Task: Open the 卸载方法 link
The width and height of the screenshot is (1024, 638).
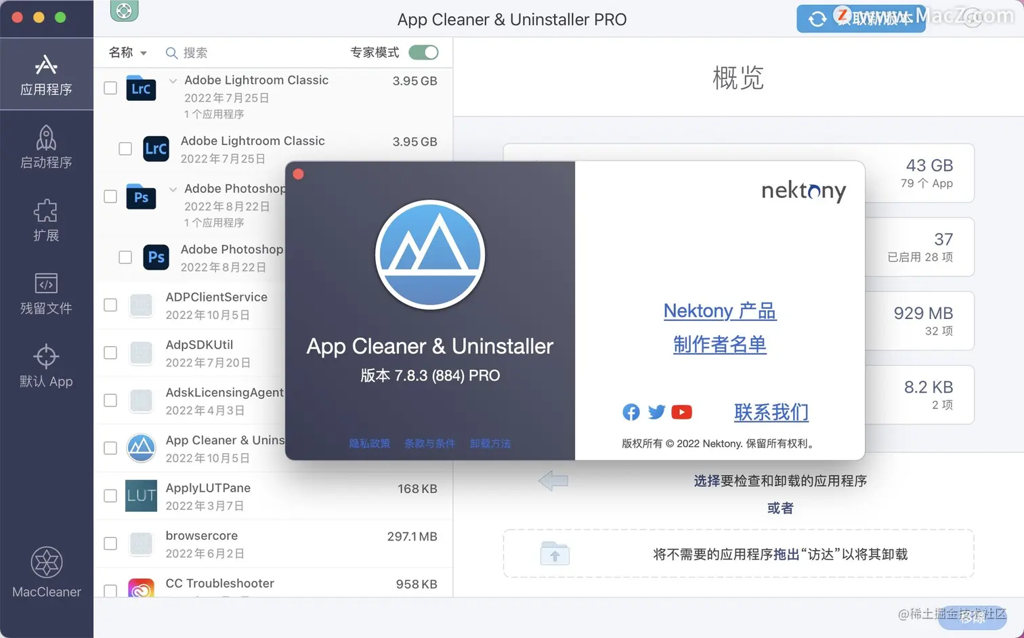Action: pyautogui.click(x=490, y=444)
